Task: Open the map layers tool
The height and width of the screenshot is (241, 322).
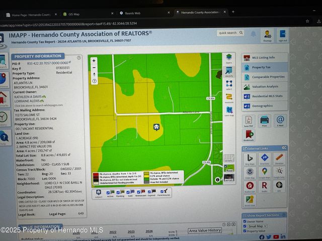Action: pyautogui.click(x=229, y=59)
